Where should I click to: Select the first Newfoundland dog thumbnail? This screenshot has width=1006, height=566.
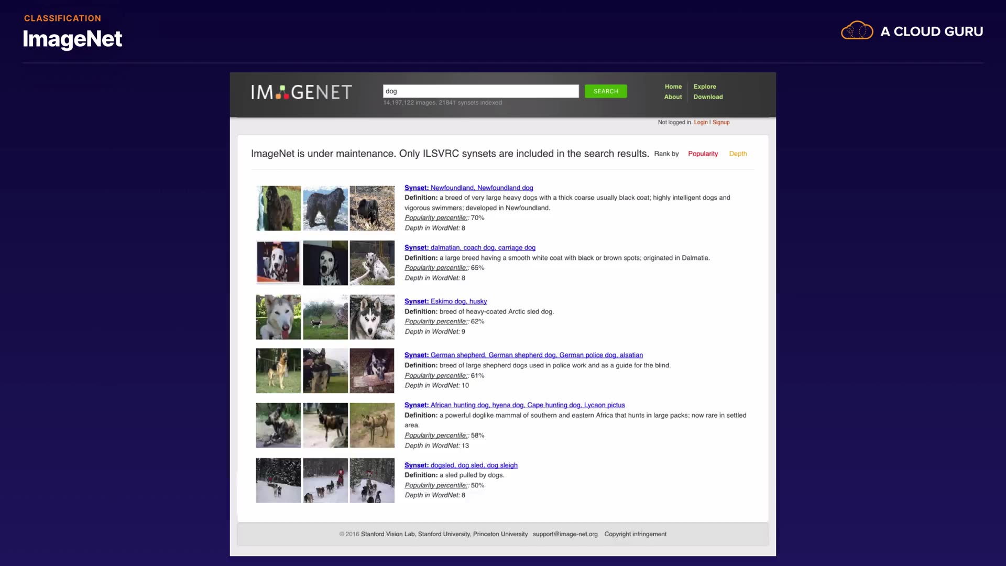pos(278,208)
